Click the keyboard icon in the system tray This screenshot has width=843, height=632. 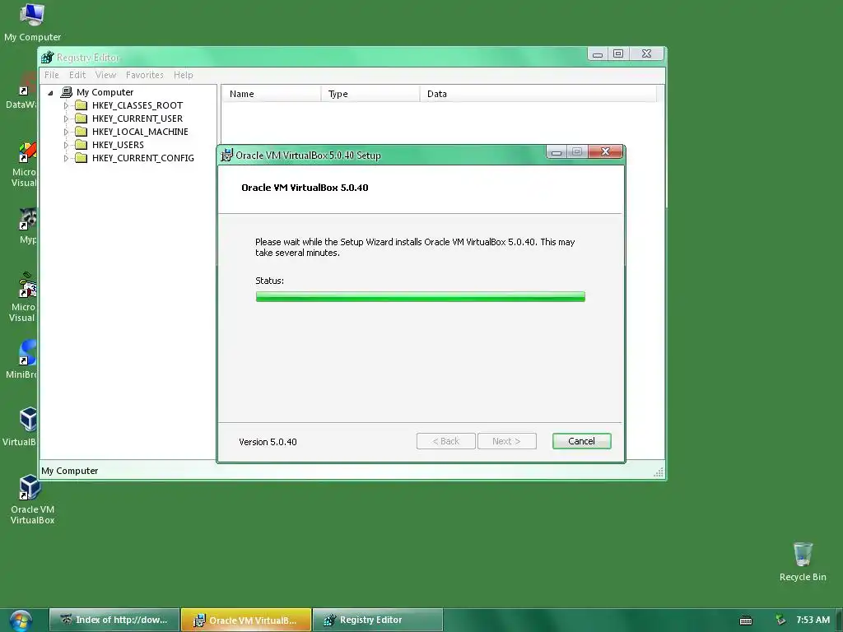pos(746,620)
